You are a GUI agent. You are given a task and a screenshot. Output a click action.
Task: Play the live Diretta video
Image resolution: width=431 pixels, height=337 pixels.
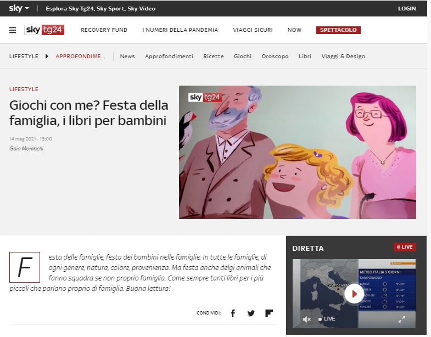click(x=354, y=294)
